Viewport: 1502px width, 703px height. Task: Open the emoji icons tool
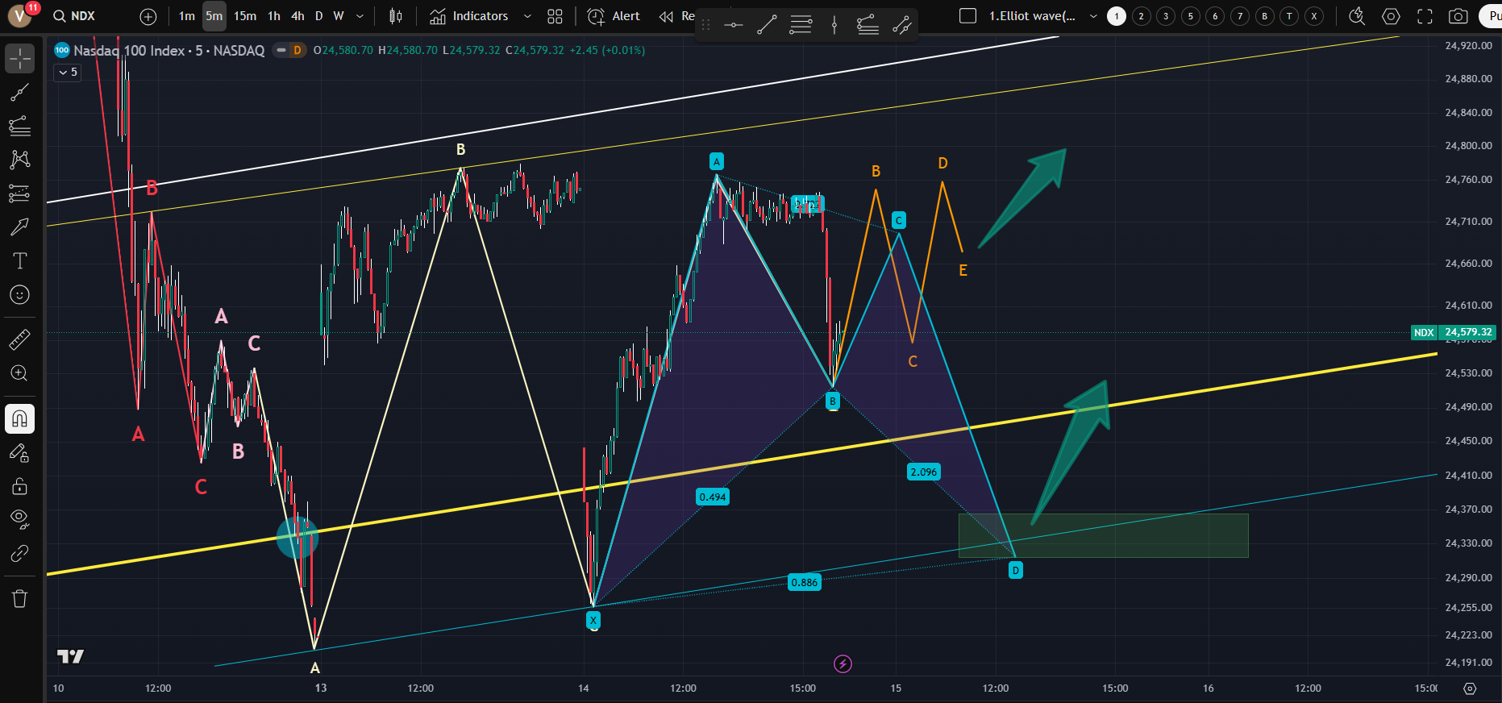tap(20, 295)
